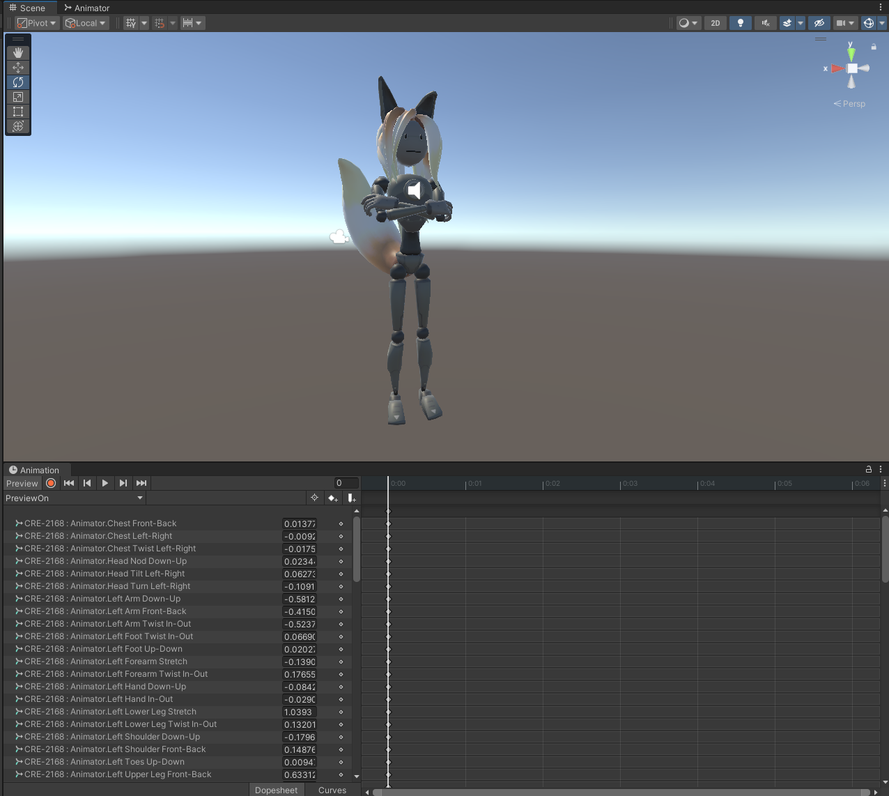Image resolution: width=889 pixels, height=796 pixels.
Task: Click the property list vertical scrollbar
Action: pos(357,549)
